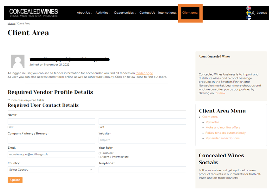Select the Producer role option
Screen dimensions: 273x190
(100, 153)
